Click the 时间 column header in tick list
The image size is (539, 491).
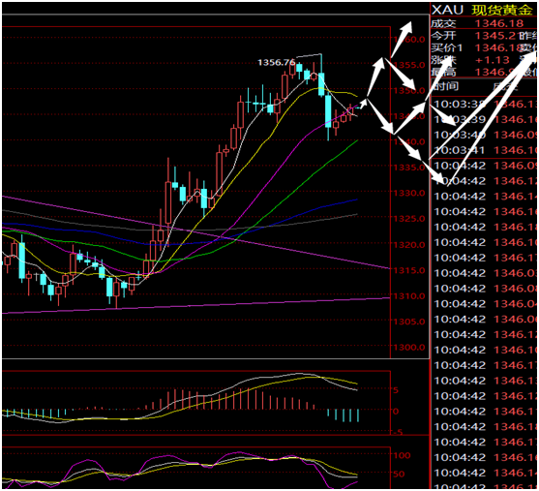(445, 85)
